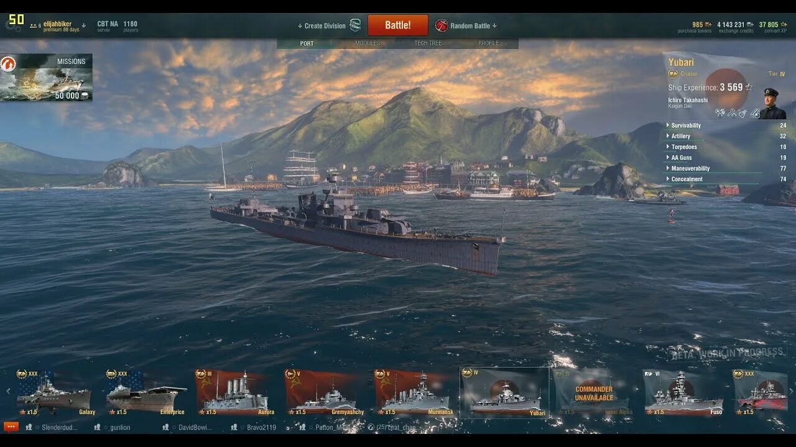
Task: Click the convert XP icon
Action: [782, 25]
